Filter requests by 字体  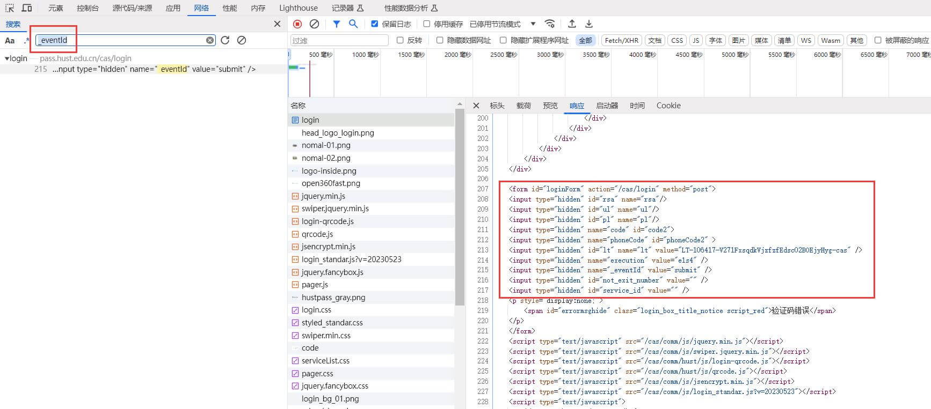(715, 40)
